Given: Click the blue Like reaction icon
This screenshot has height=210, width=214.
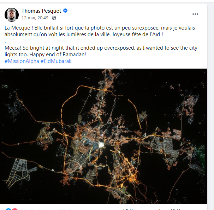Looking at the screenshot, I should tap(9, 209).
